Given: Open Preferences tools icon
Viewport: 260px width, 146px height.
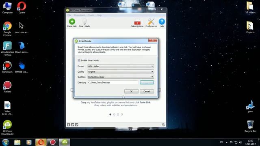Looking at the screenshot, I should click(x=151, y=21).
